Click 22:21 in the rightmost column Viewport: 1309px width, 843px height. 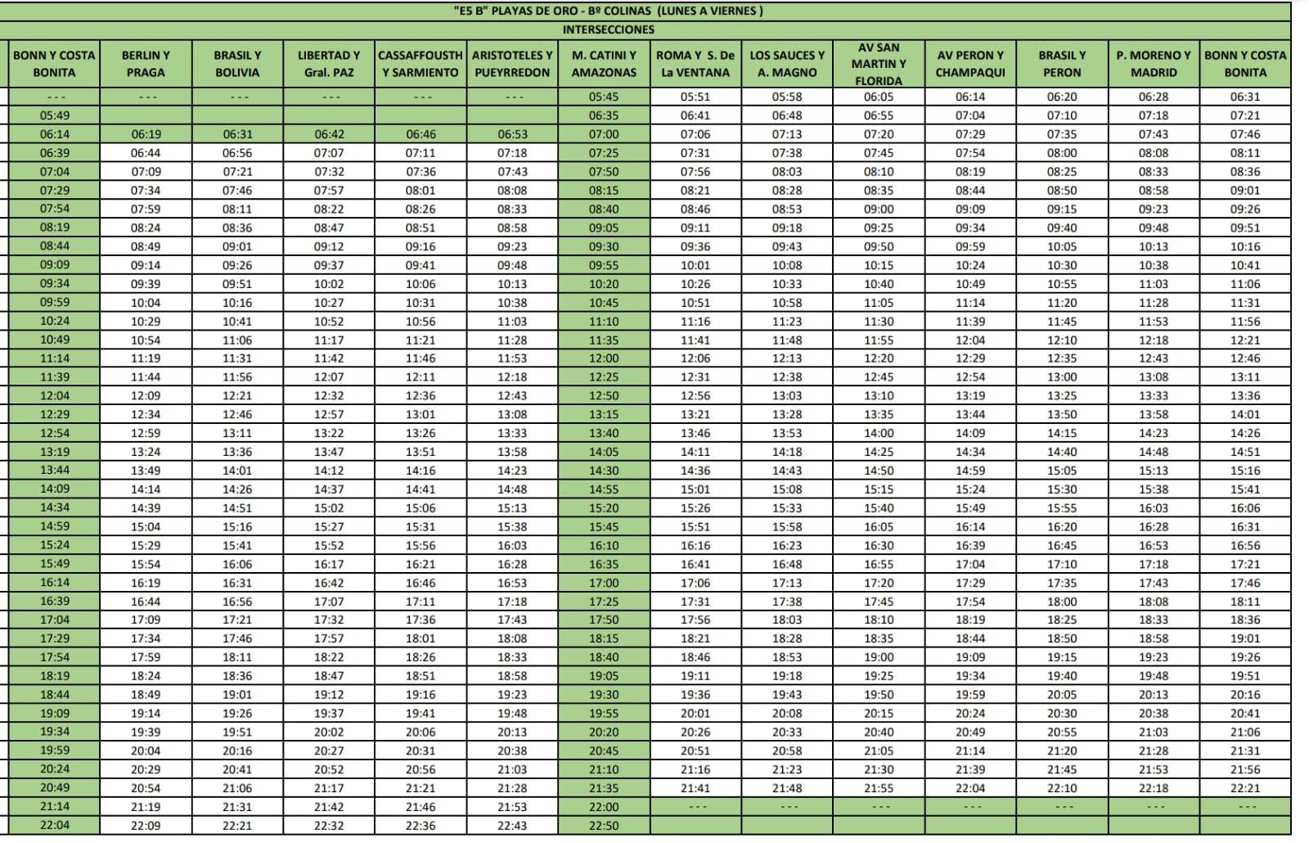(x=1245, y=788)
